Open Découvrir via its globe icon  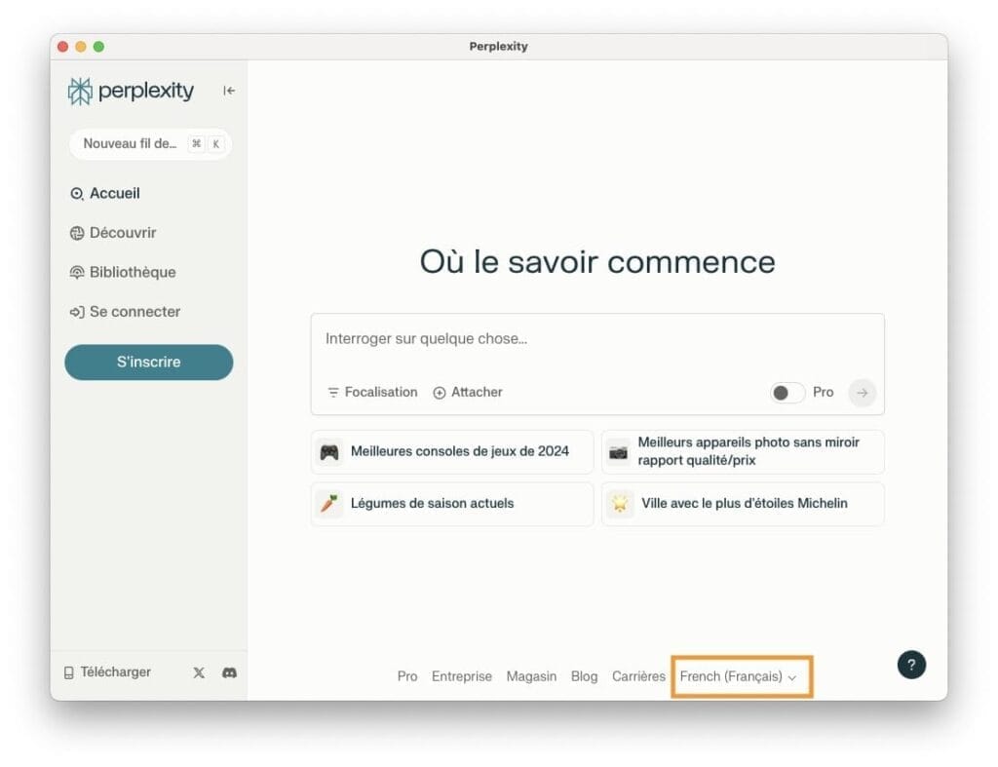76,233
